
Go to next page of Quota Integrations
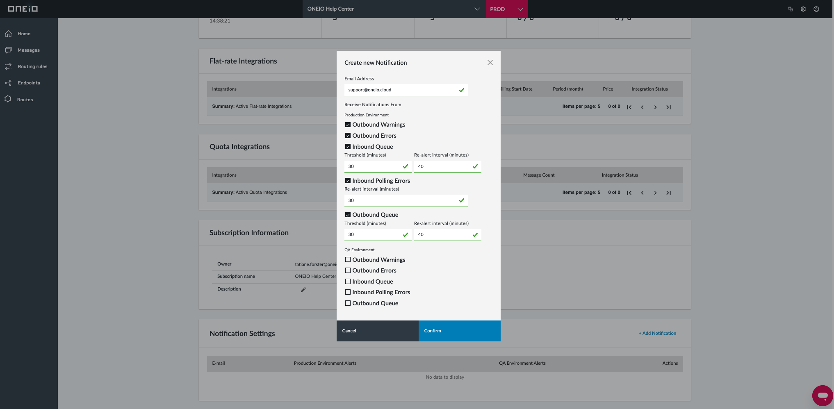tap(655, 193)
